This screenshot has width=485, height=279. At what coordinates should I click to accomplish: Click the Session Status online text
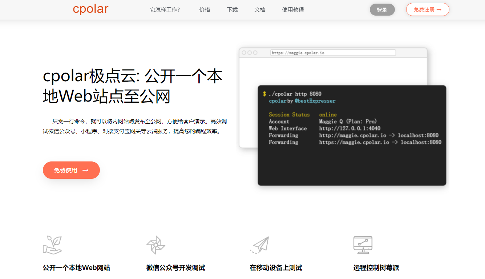click(x=303, y=115)
